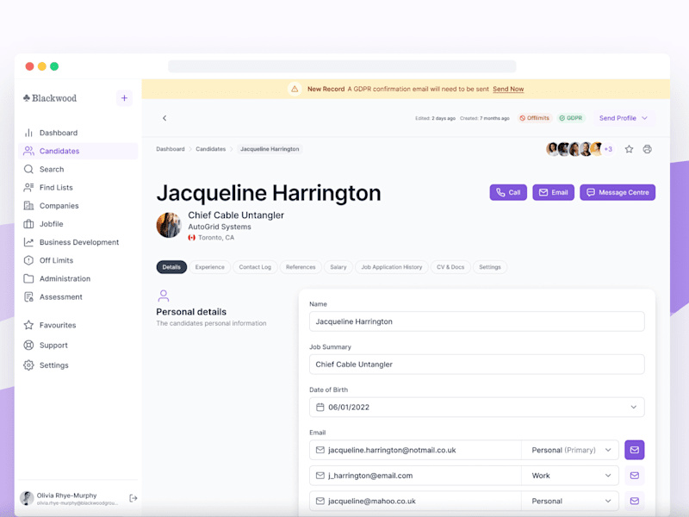Click Send Now link in GDPR banner
Viewport: 689px width, 517px height.
508,89
